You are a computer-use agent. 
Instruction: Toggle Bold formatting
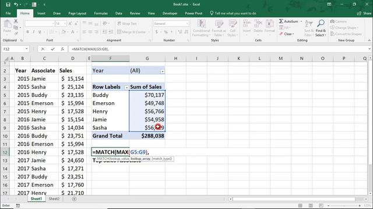coord(27,32)
